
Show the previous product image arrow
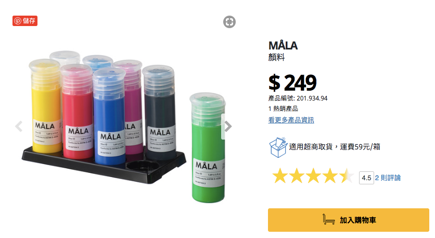coord(19,127)
